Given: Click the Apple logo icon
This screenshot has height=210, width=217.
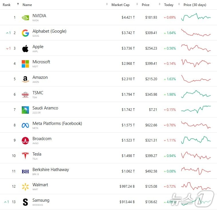Looking at the screenshot, I should click(25, 48).
